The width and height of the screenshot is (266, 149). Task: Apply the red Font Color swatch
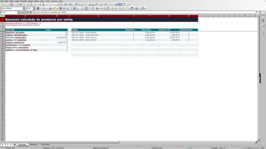coord(50,8)
